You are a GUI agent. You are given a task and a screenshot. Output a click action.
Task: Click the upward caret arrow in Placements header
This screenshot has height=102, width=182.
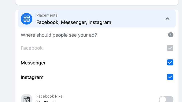point(167,19)
